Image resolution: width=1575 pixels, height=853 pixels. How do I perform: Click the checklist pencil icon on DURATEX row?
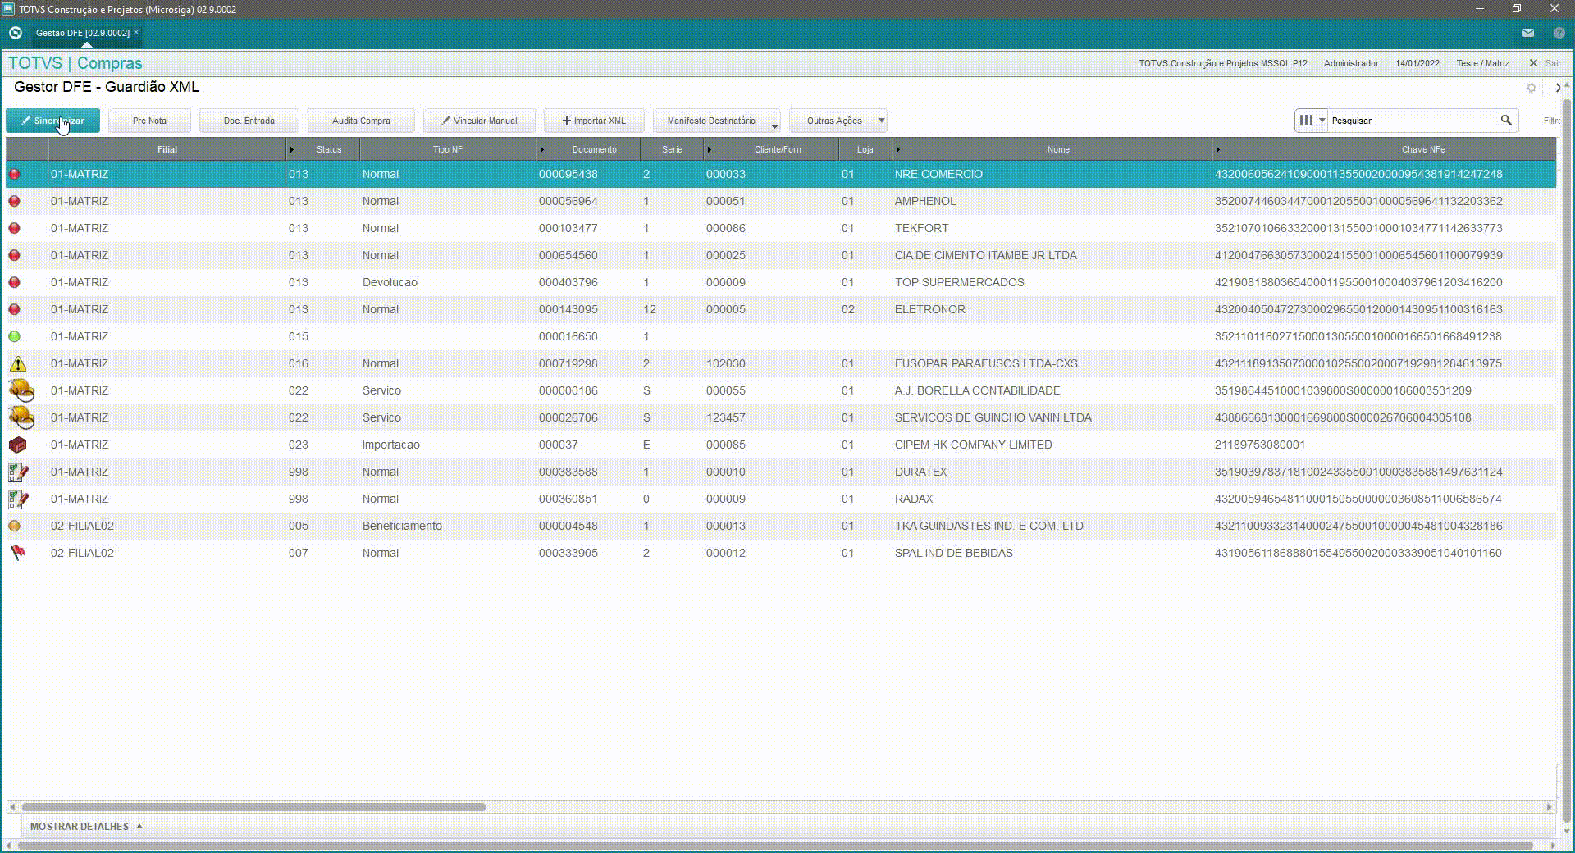point(18,472)
